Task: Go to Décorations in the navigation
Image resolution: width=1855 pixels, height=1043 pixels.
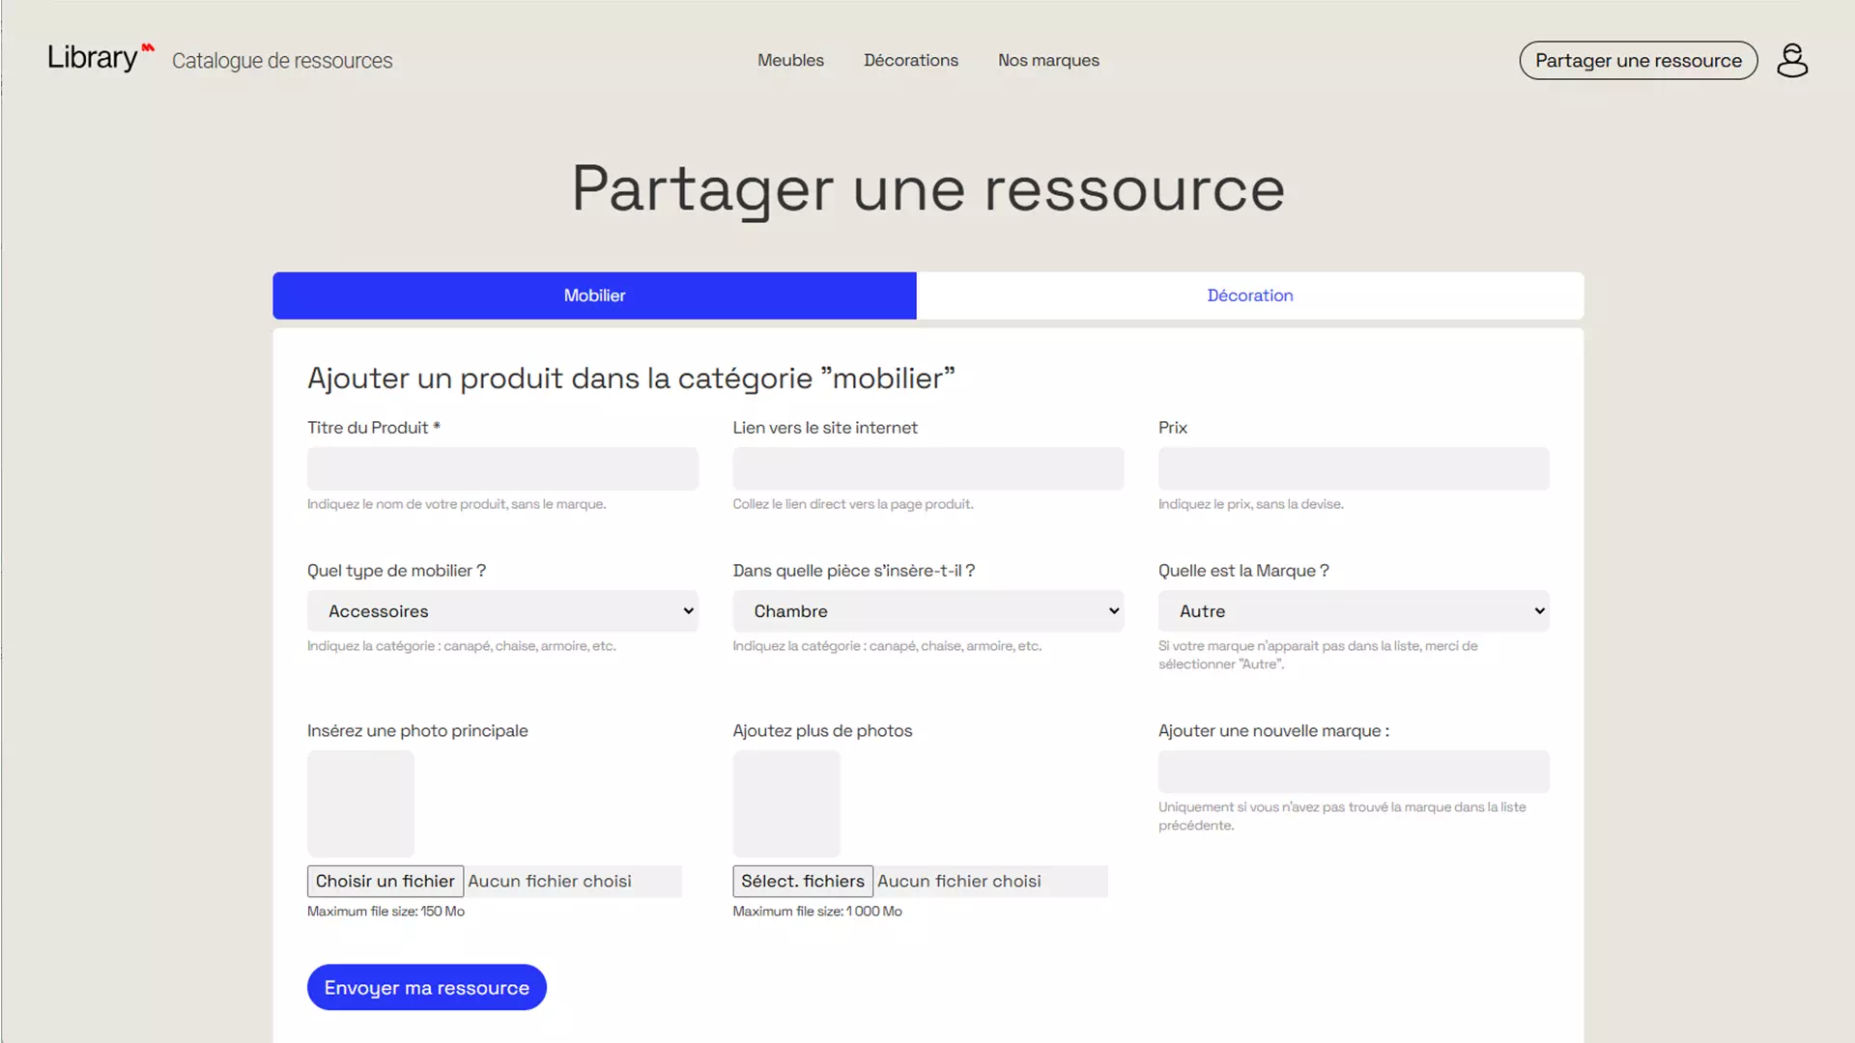Action: (910, 60)
